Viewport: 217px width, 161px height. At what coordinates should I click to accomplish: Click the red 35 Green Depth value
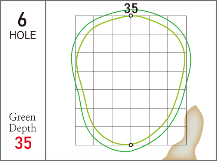tap(23, 143)
